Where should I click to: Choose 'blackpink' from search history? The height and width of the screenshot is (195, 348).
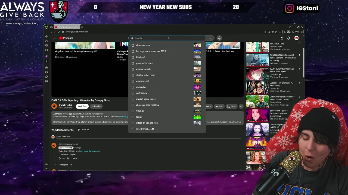tap(167, 57)
